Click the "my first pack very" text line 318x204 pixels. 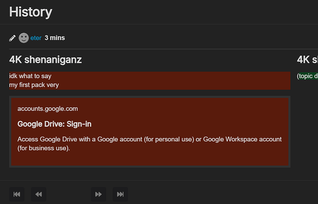(x=34, y=85)
